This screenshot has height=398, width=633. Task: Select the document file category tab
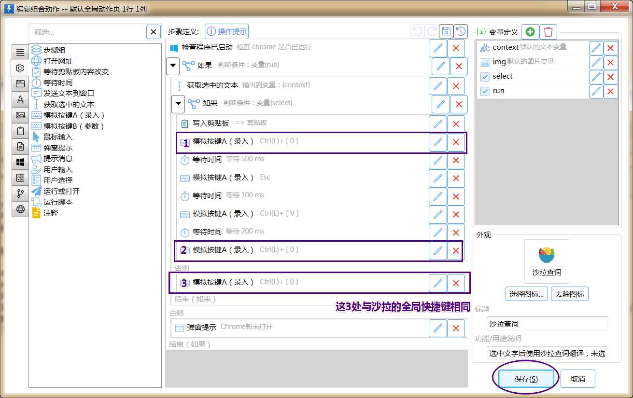[x=20, y=146]
